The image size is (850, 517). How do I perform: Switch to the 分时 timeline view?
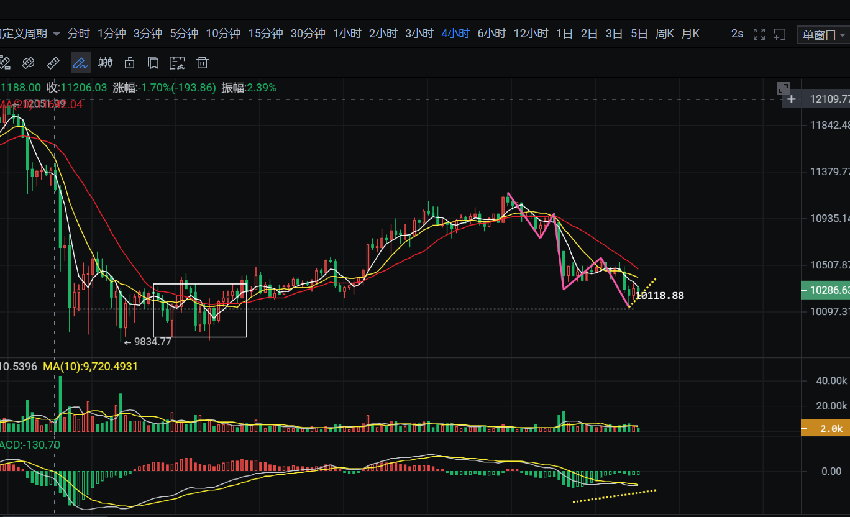pos(79,34)
